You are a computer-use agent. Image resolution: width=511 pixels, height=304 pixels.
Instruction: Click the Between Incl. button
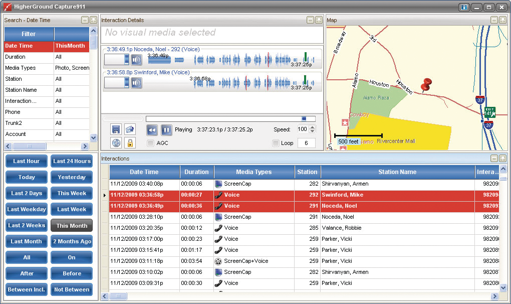[x=27, y=289]
